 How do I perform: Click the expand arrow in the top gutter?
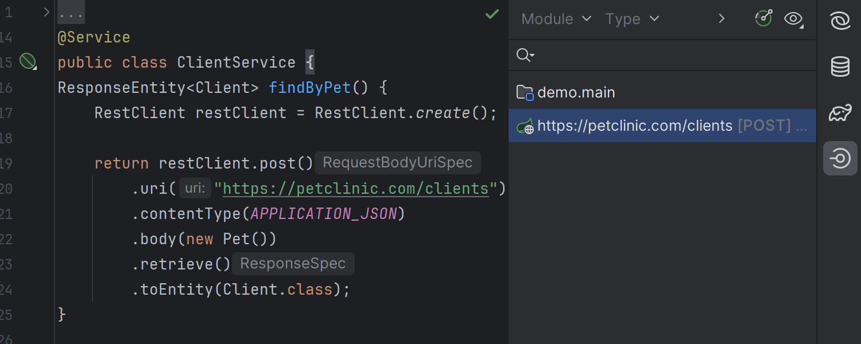click(46, 11)
